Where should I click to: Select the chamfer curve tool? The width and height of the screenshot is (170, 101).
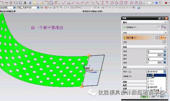[51, 3]
